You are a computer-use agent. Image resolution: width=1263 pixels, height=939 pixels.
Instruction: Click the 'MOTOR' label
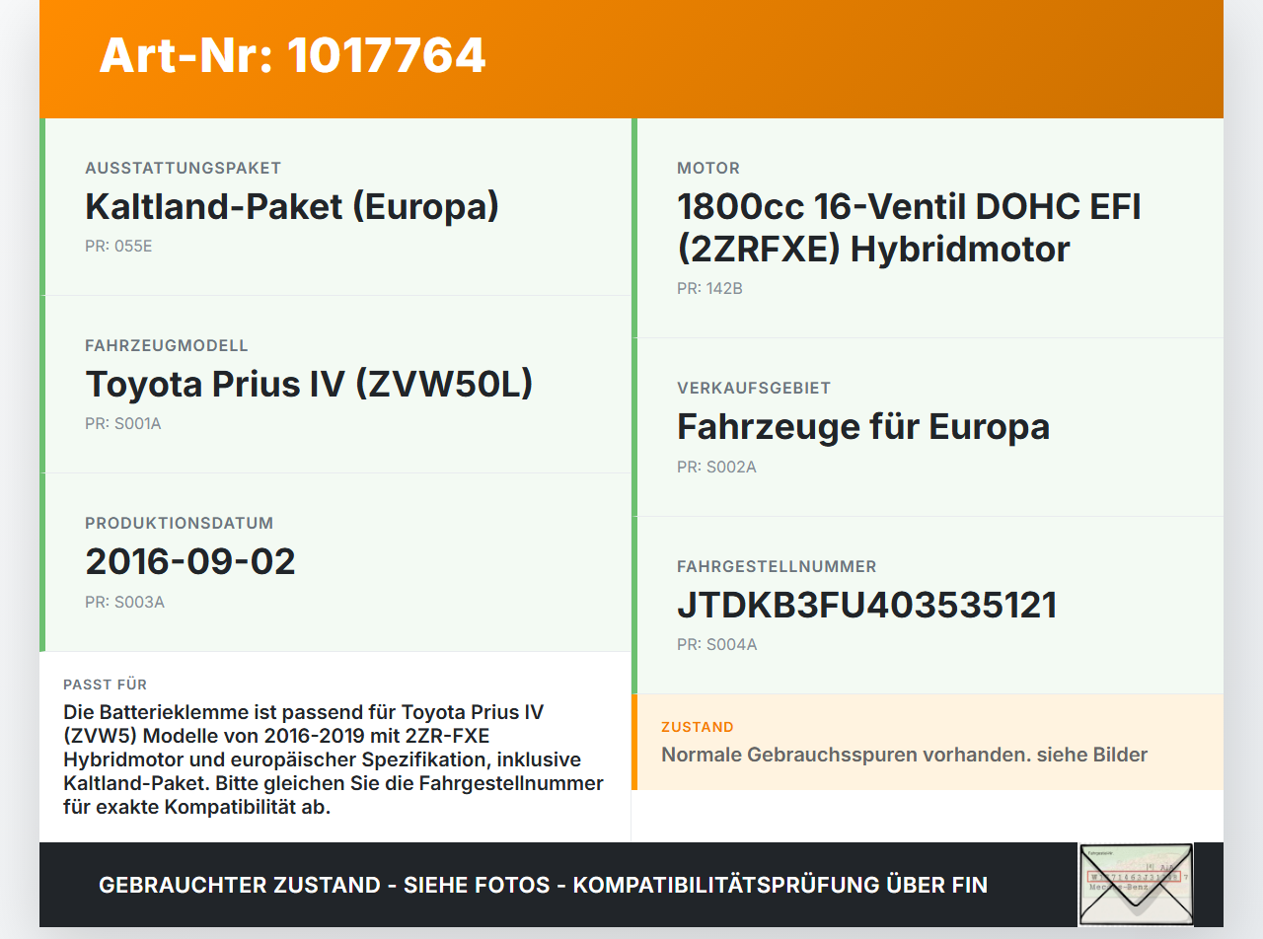point(708,168)
